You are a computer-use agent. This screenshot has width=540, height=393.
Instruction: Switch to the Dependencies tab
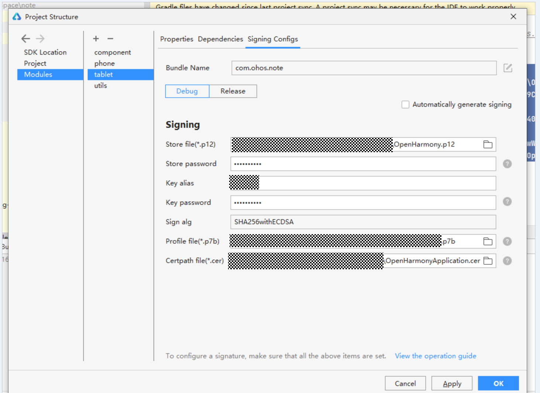coord(220,39)
